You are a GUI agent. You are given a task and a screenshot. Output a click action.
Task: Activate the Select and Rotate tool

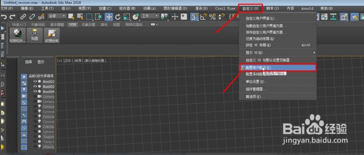[x=118, y=16]
